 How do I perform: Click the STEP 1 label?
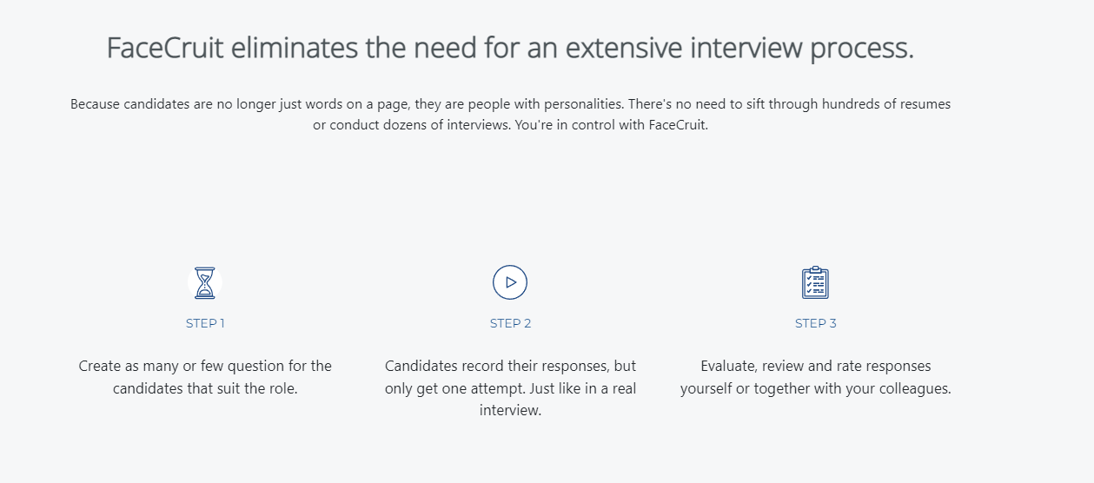[205, 323]
